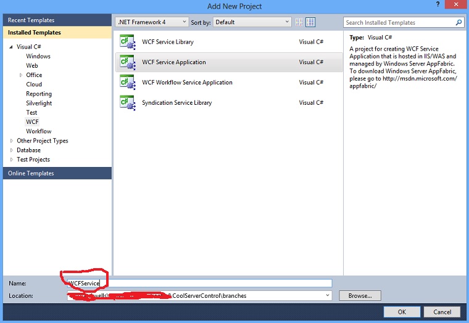
Task: Select Other Project Types label
Action: coord(42,141)
